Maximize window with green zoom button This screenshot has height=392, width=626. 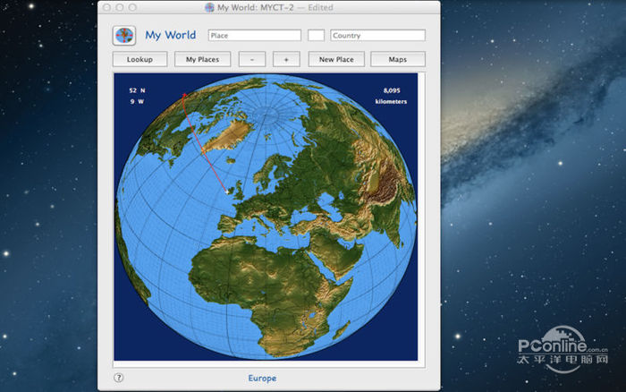point(132,7)
